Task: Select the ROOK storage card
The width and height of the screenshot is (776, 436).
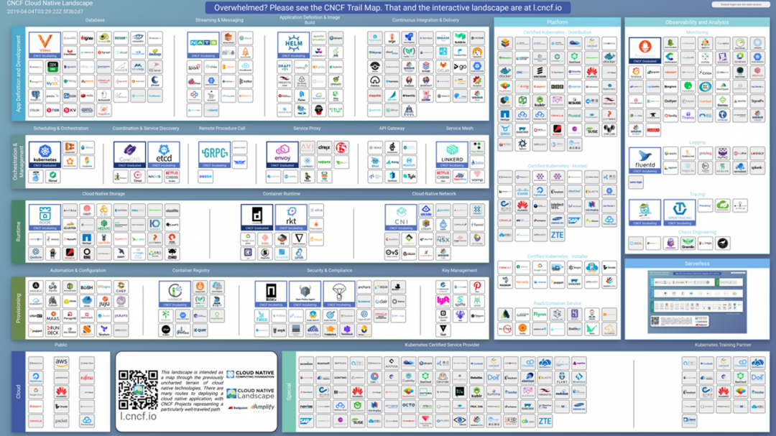Action: (45, 217)
